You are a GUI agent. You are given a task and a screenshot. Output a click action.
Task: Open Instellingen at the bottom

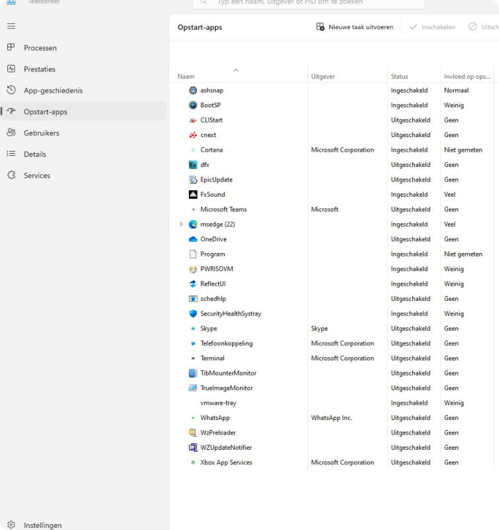point(42,525)
